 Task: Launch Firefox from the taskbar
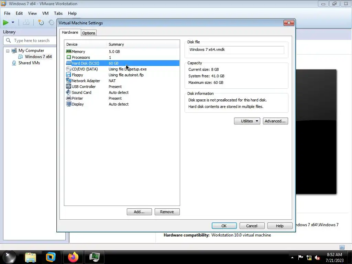tap(73, 257)
